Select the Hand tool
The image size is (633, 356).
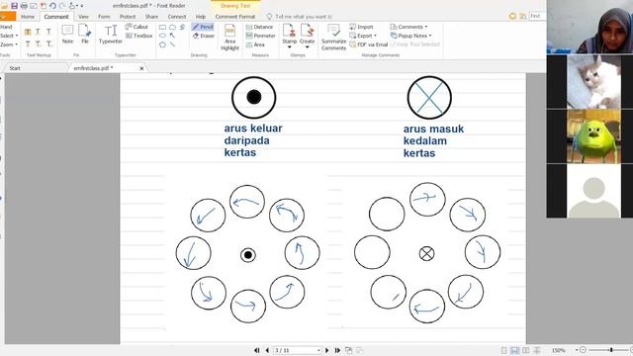point(6,27)
